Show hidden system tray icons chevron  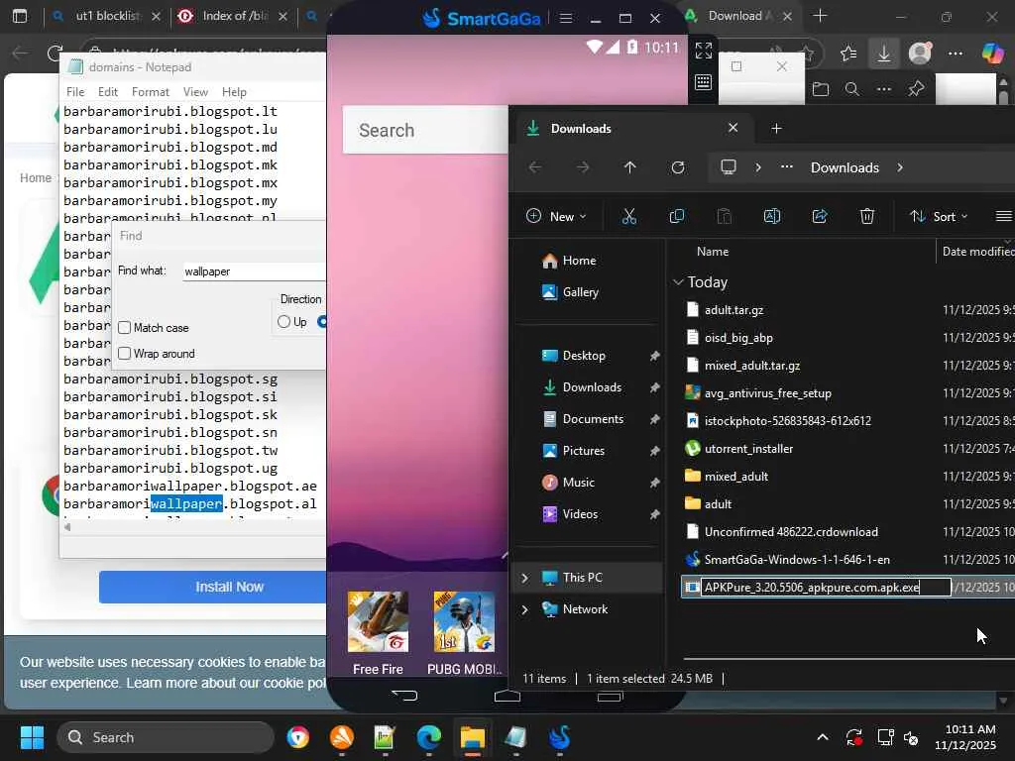(822, 737)
